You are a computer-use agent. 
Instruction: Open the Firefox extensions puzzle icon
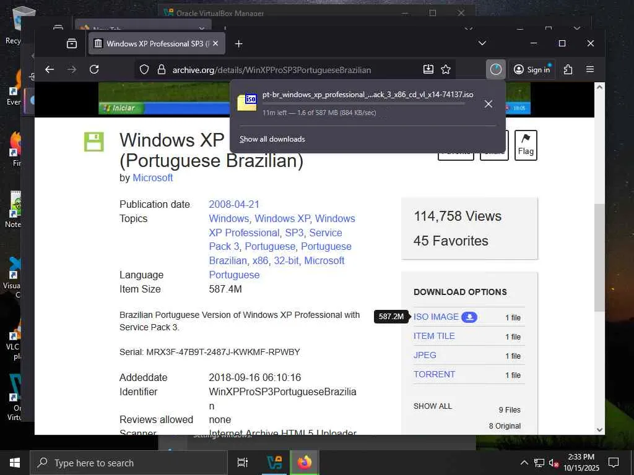[x=568, y=69]
